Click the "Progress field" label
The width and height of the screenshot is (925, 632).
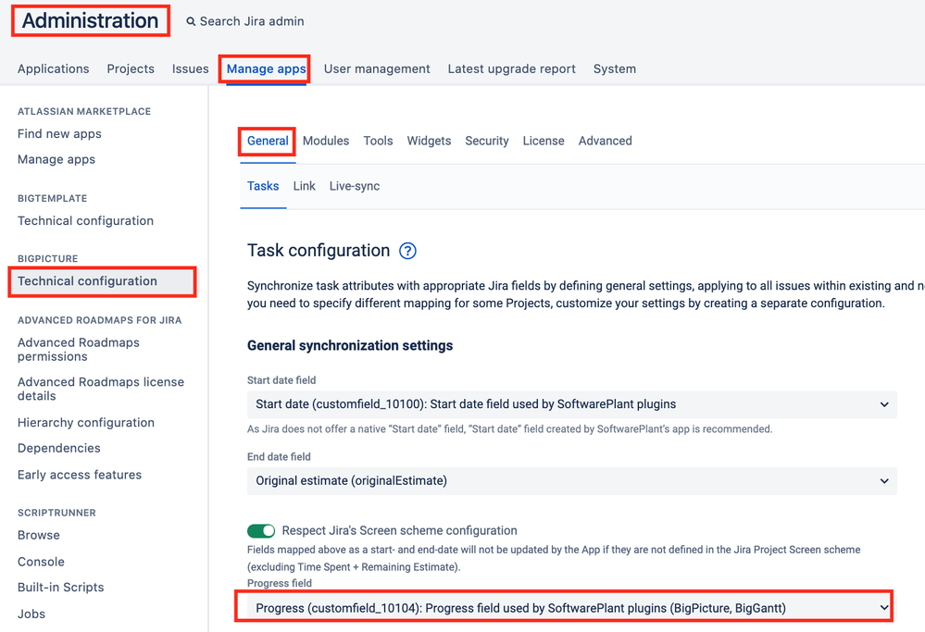tap(280, 583)
